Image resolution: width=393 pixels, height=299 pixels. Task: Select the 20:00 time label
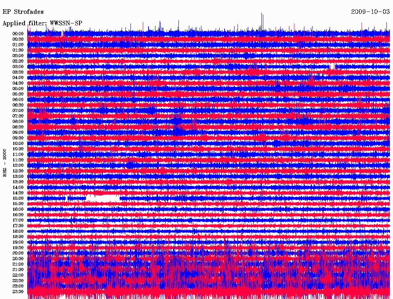[18, 253]
